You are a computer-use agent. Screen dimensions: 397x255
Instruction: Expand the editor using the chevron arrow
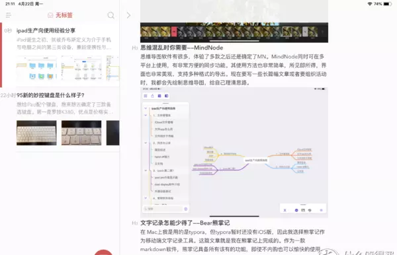(x=128, y=15)
